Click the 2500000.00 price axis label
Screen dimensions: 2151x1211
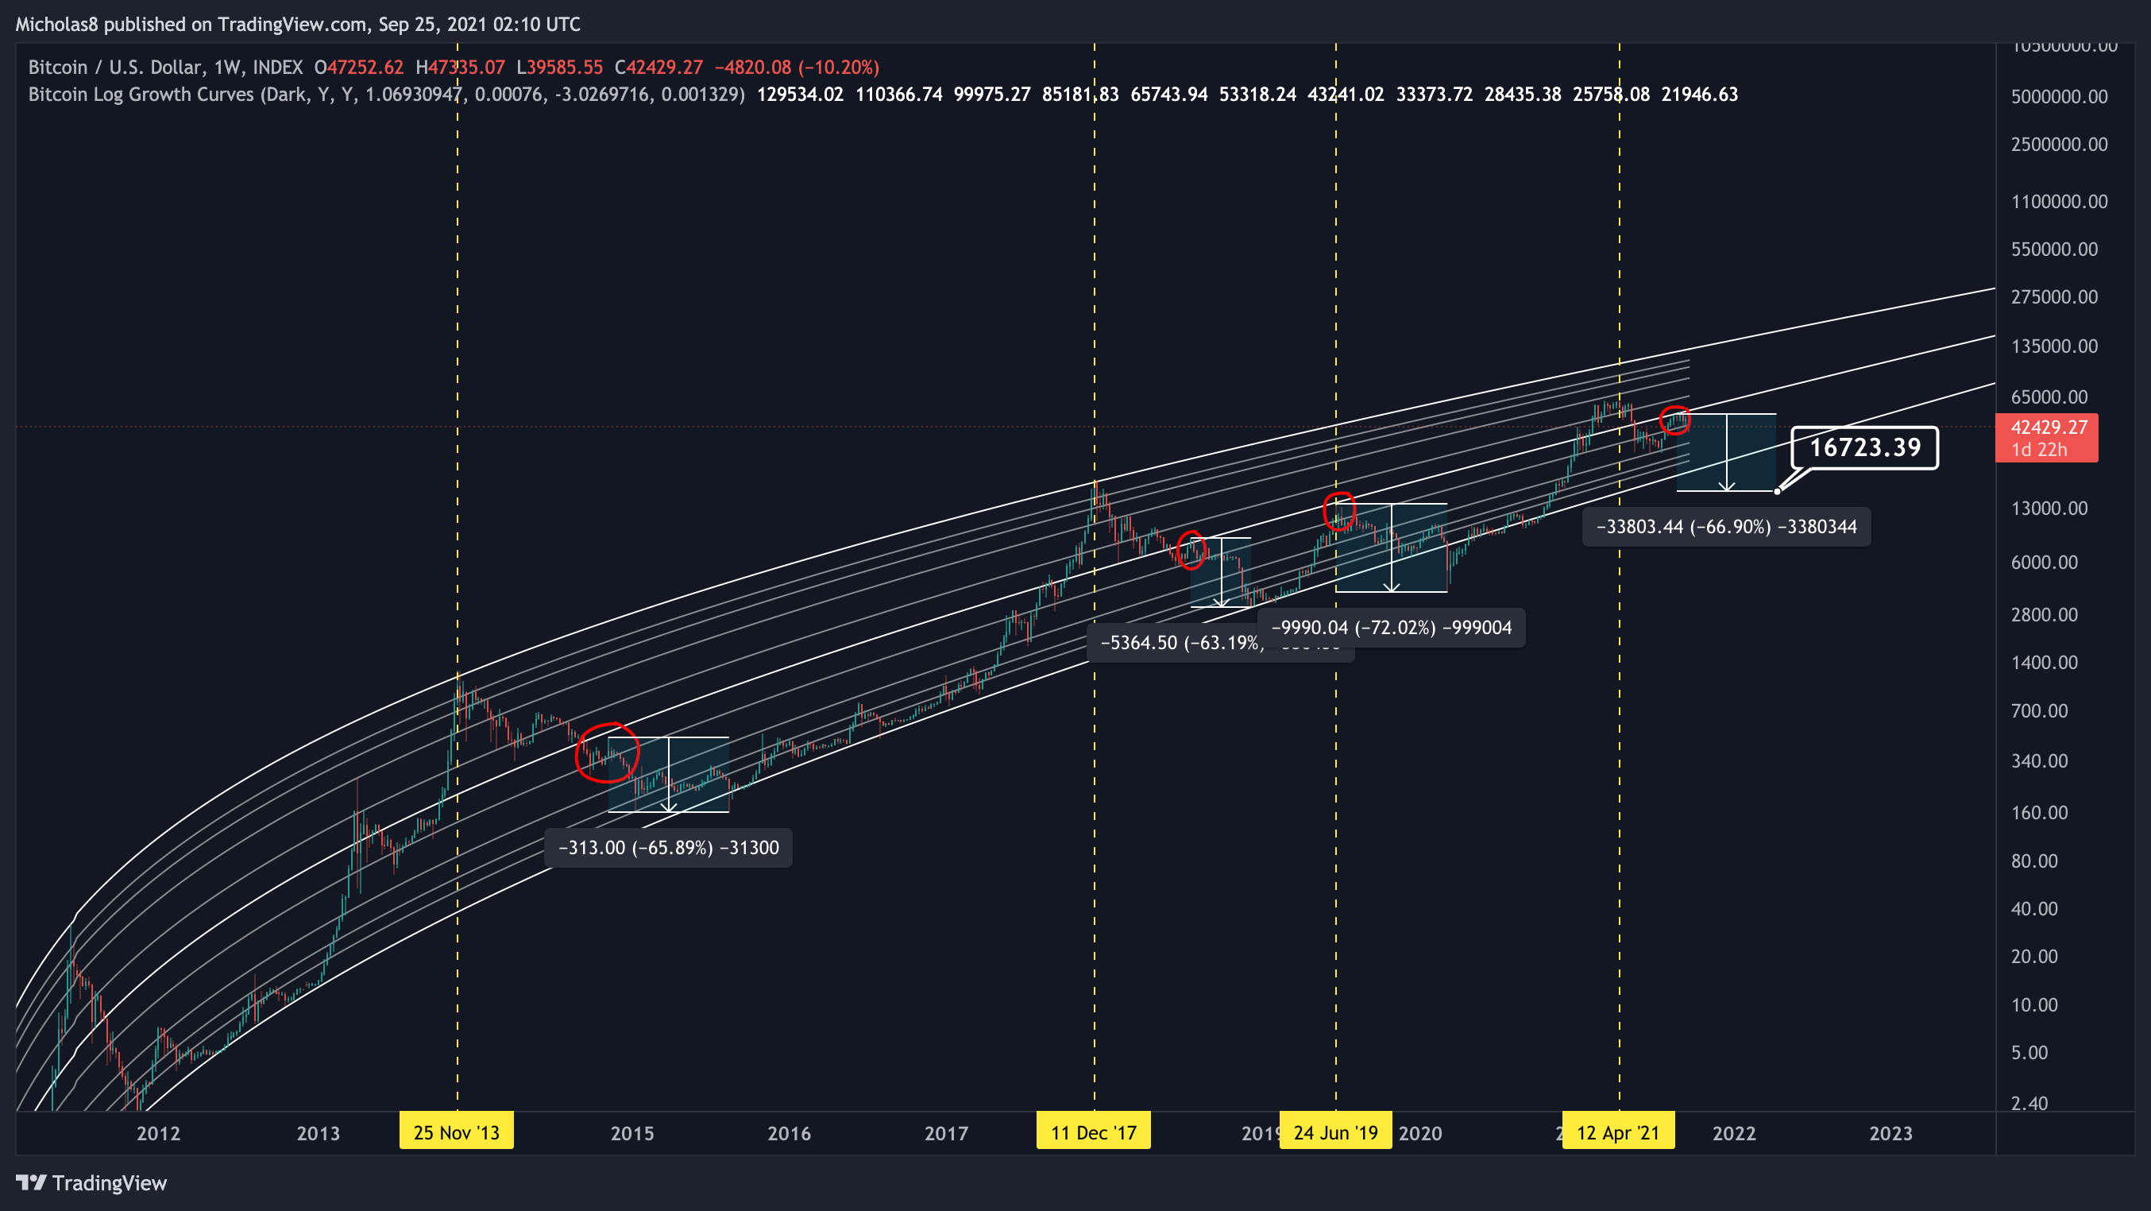pyautogui.click(x=2059, y=145)
